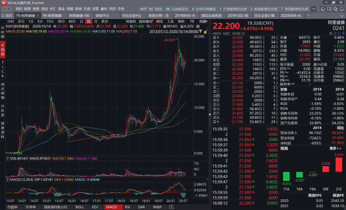The image size is (346, 210).
Task: Open the 深度资料 sidebar view
Action: point(3,130)
